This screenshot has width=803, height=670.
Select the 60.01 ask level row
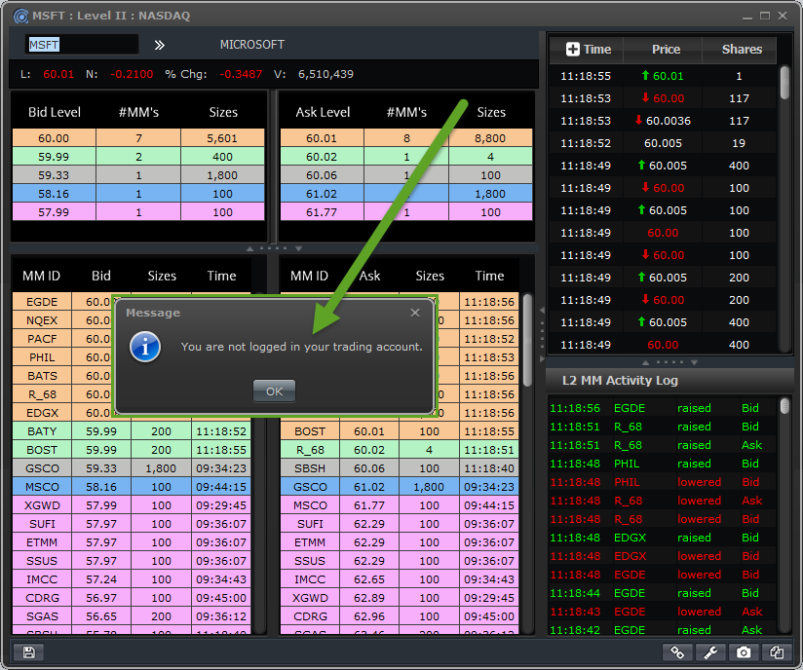tap(406, 138)
